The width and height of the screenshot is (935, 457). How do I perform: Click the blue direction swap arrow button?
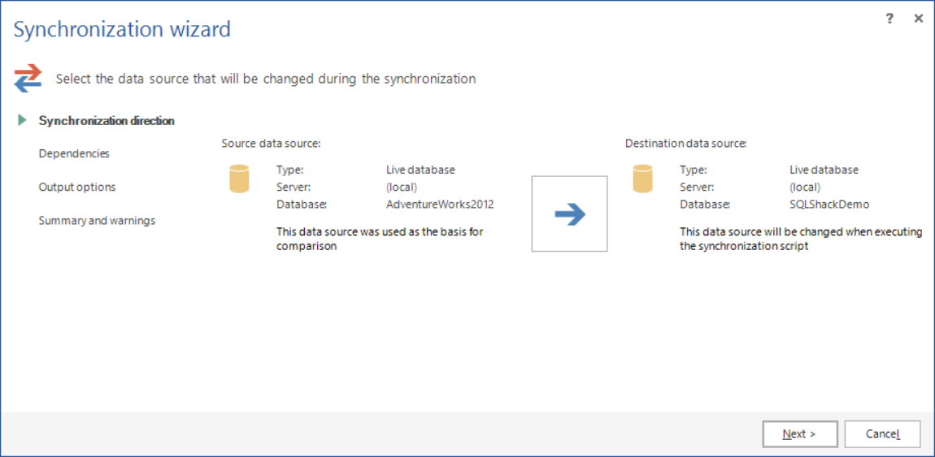pyautogui.click(x=569, y=214)
